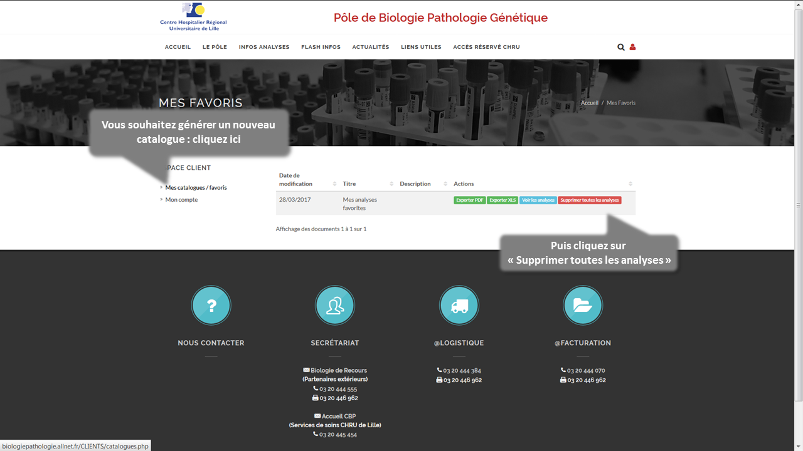Click the Exporter XLS button
This screenshot has width=803, height=451.
(x=503, y=200)
